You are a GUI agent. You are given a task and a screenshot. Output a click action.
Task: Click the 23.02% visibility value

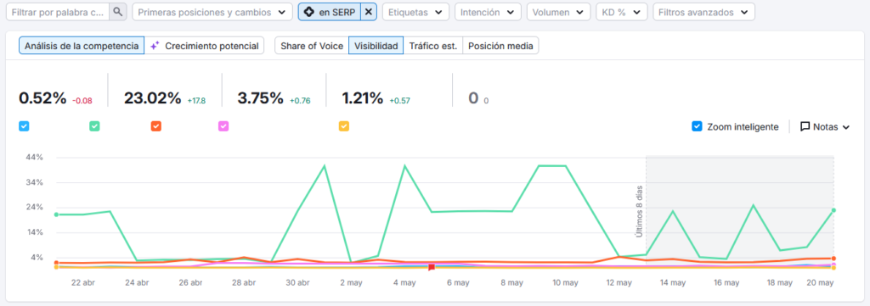[153, 98]
